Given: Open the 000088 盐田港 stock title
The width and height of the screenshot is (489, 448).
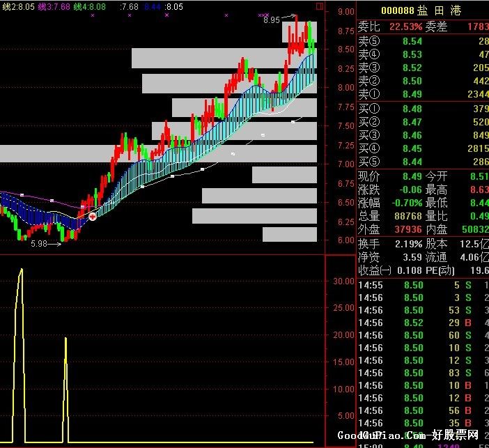Looking at the screenshot, I should pos(421,10).
